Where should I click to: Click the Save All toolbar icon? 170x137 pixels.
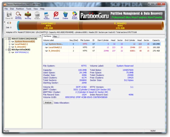[x=9, y=15]
